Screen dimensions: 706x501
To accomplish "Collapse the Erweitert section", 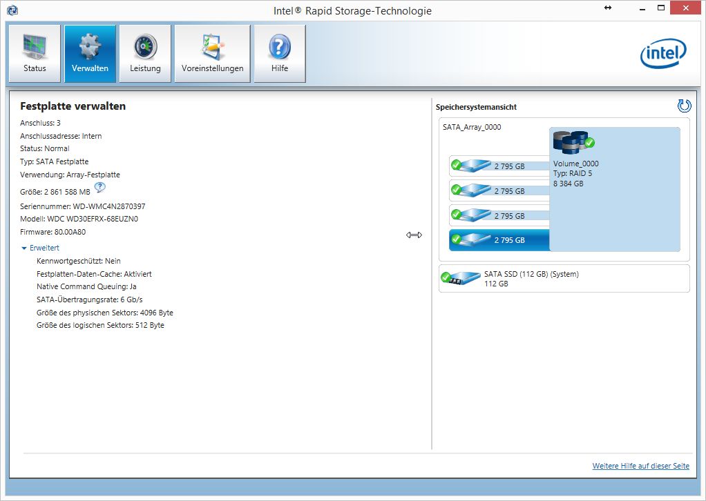I will pos(40,248).
